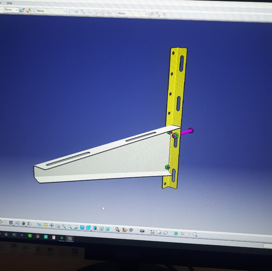The width and height of the screenshot is (272, 271).
Task: Click the greyed eye filter icon after lightbulb
Action: pyautogui.click(x=76, y=12)
